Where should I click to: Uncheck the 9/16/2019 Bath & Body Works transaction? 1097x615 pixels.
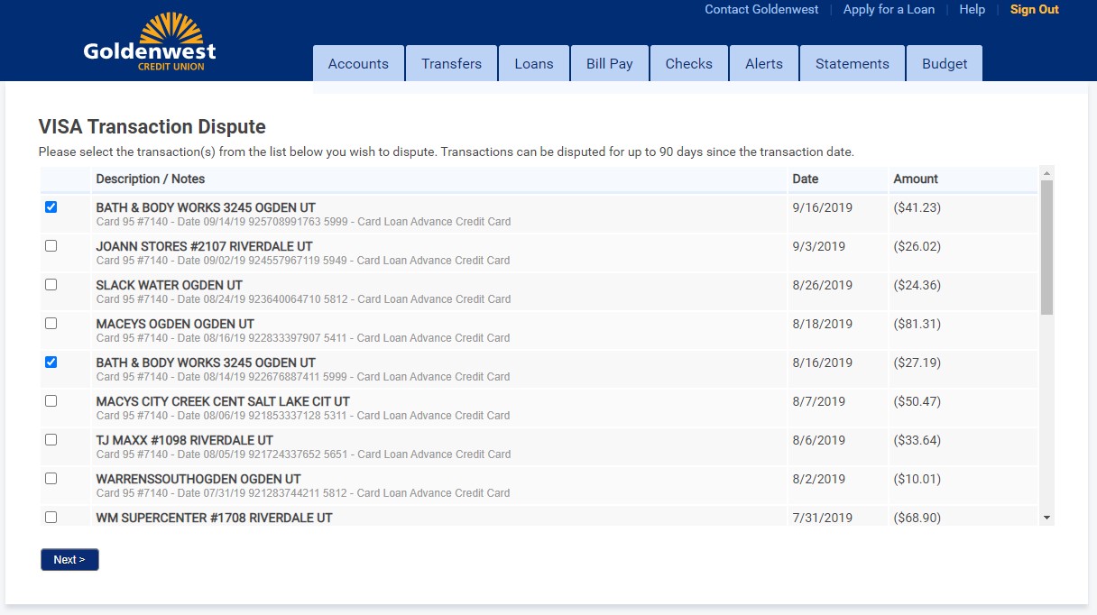(x=51, y=207)
